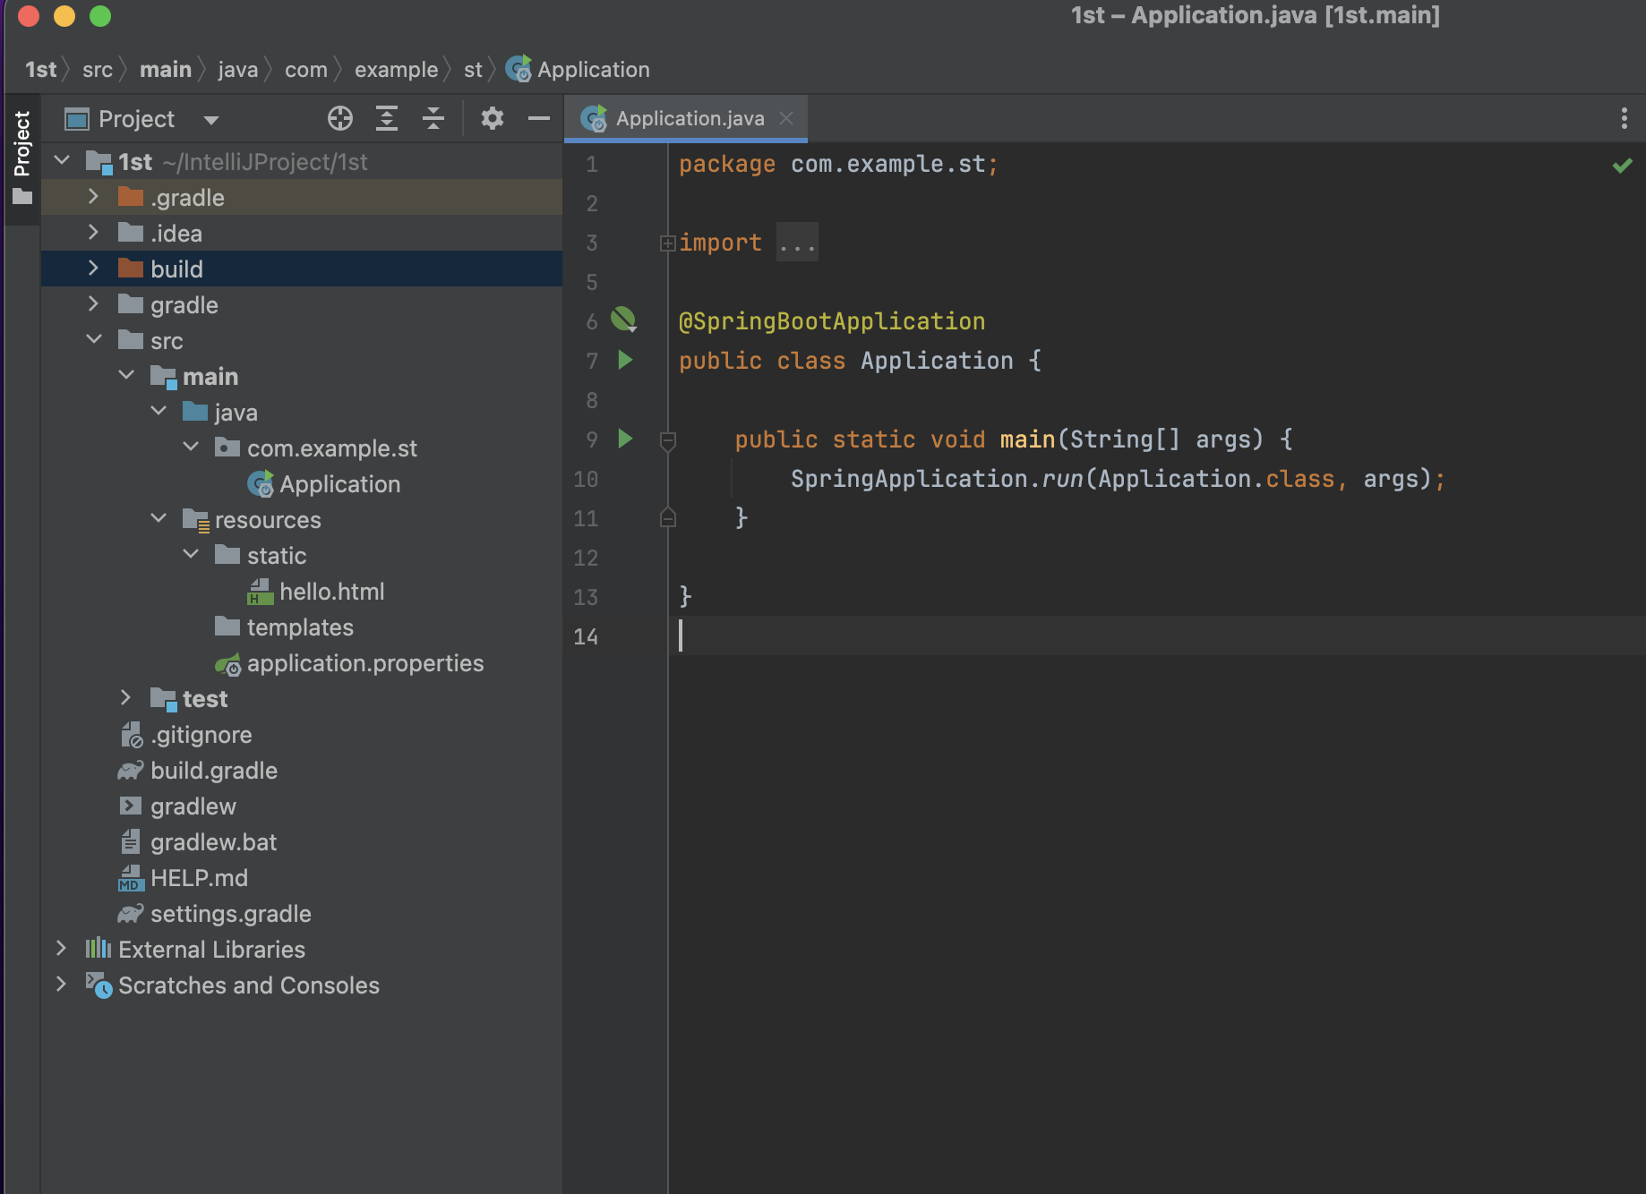Screen dimensions: 1646x1194
Task: Toggle the Project tool window side tab
Action: click(22, 158)
